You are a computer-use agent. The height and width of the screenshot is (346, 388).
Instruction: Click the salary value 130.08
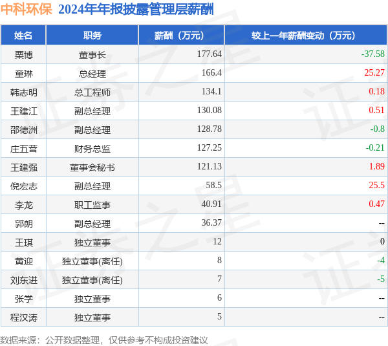click(210, 110)
